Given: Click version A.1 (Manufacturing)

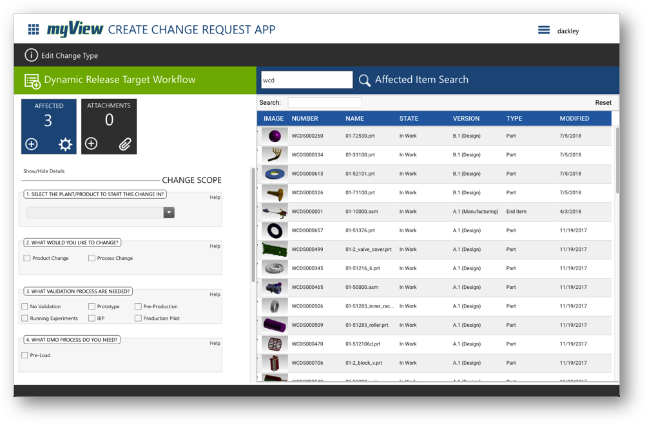Looking at the screenshot, I should click(476, 212).
